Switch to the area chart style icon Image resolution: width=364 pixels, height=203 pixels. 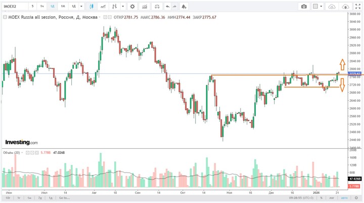[104, 7]
